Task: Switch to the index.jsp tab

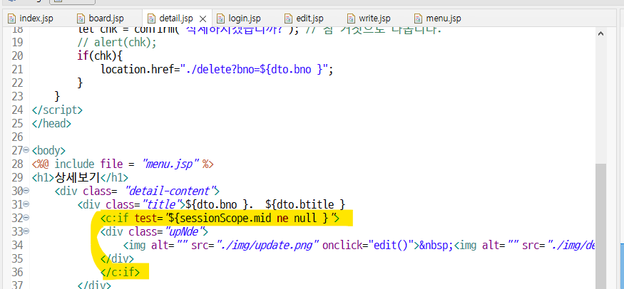Action: (x=31, y=19)
